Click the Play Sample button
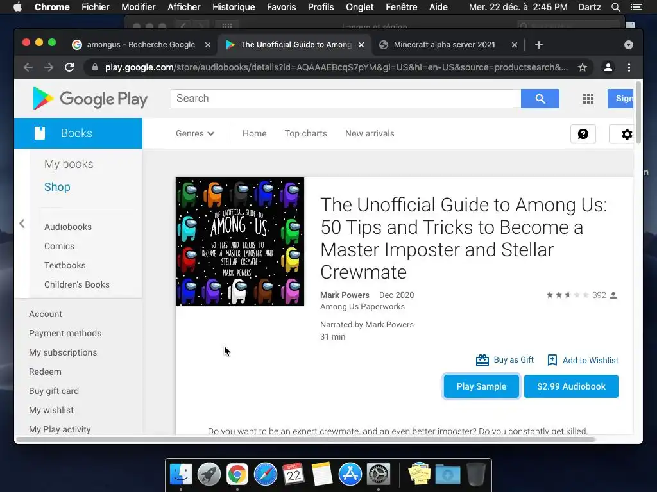The height and width of the screenshot is (492, 657). point(481,386)
